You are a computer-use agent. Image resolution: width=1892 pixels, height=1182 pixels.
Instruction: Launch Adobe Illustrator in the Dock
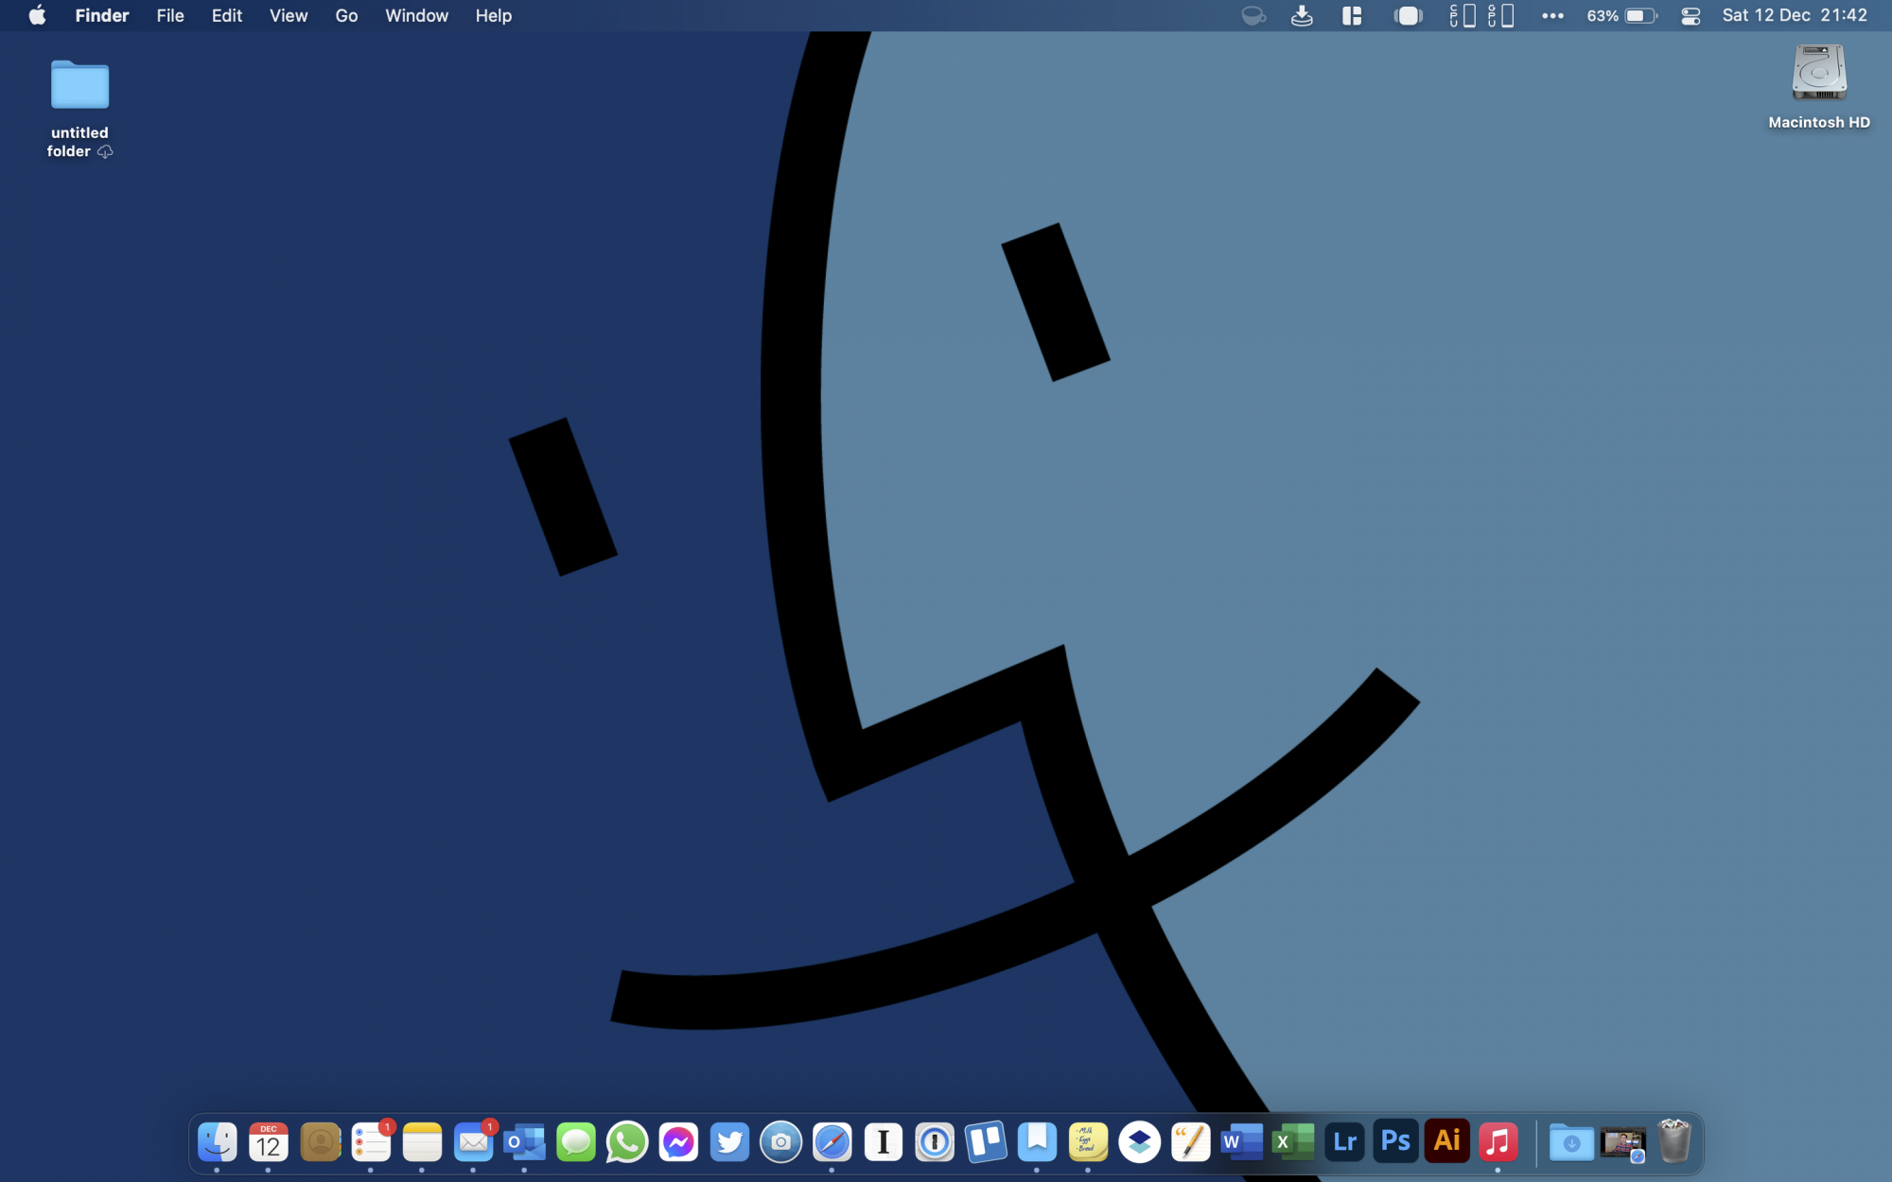1446,1141
